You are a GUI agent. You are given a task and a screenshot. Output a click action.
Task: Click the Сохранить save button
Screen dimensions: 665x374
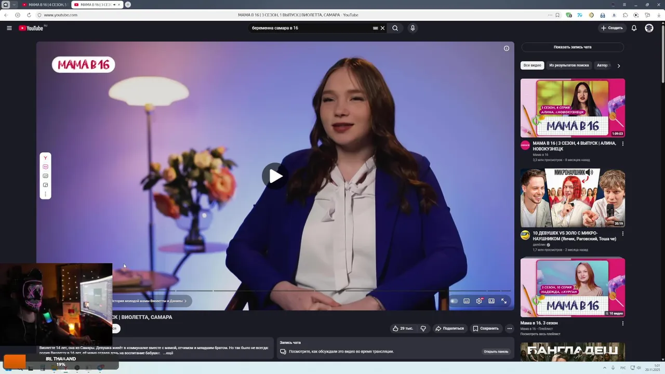486,328
